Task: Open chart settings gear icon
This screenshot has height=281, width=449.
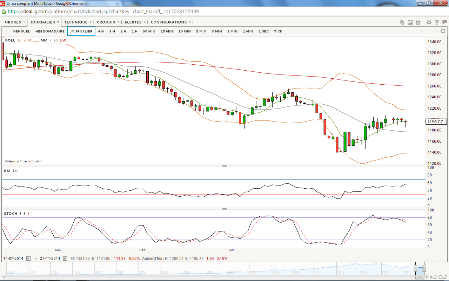Action: tap(429, 22)
